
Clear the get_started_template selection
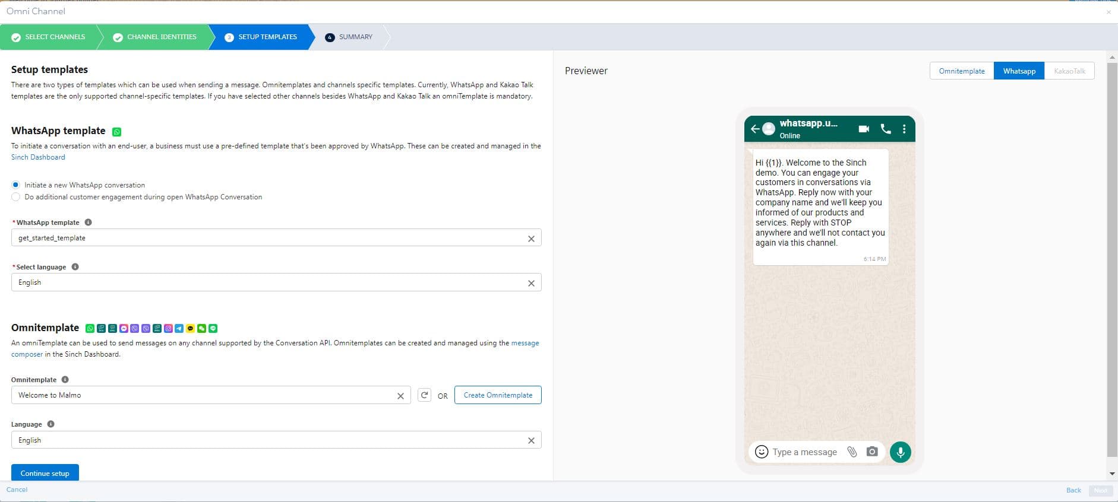(531, 239)
